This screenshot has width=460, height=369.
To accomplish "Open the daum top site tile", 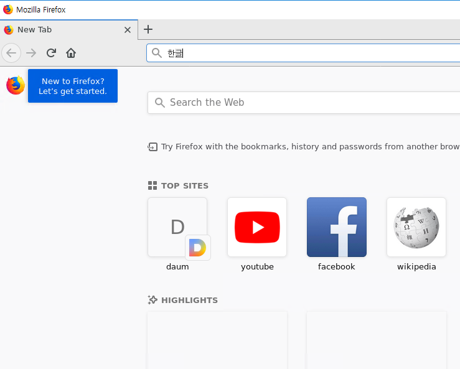I will point(177,227).
